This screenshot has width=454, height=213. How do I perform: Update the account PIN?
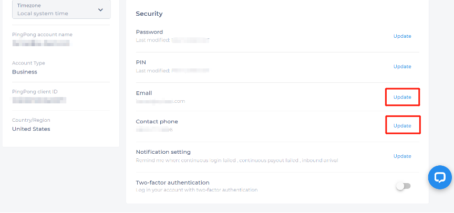[x=402, y=67]
